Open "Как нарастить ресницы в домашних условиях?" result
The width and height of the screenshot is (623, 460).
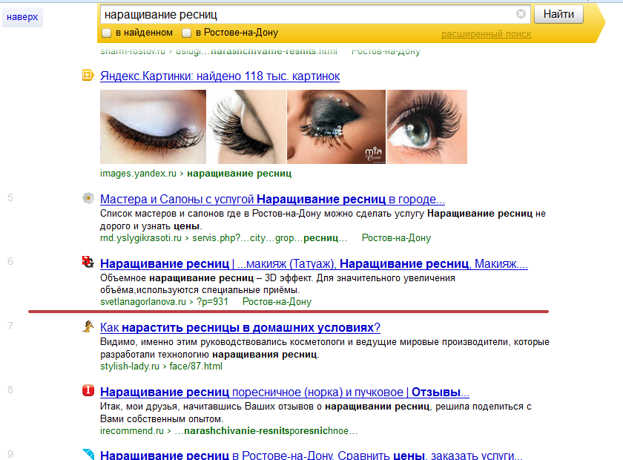(240, 327)
